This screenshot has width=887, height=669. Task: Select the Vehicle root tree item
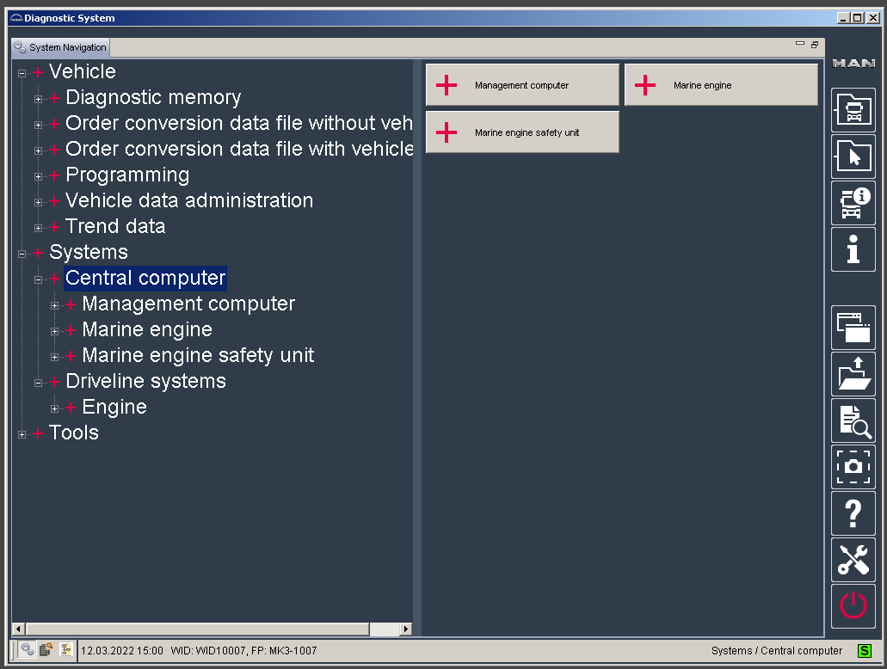(82, 71)
